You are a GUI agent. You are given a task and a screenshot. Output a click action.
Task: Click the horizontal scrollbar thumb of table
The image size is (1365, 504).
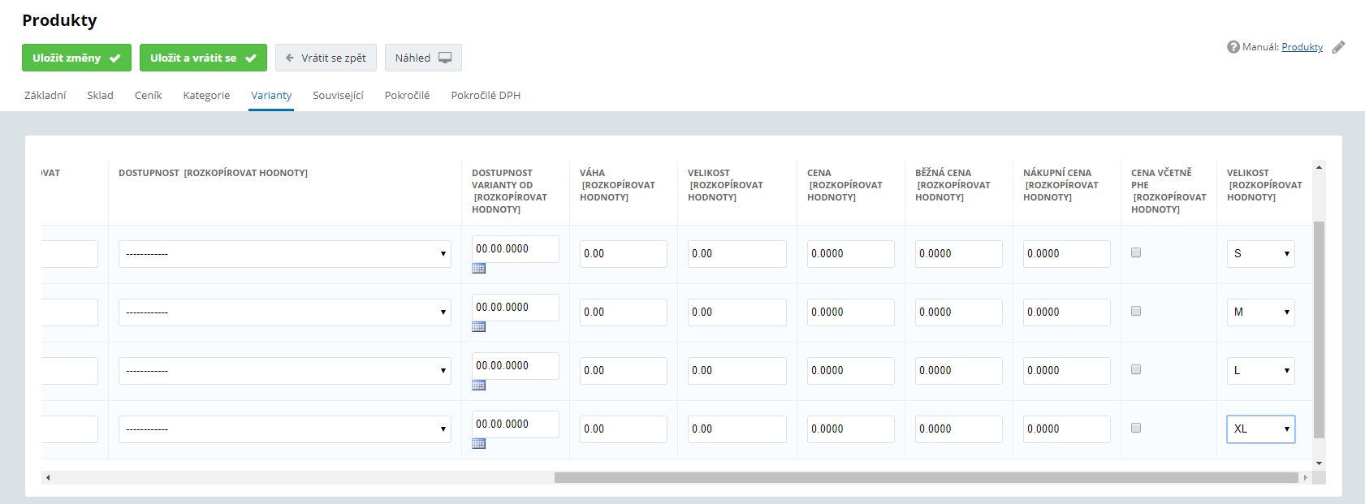(x=926, y=477)
